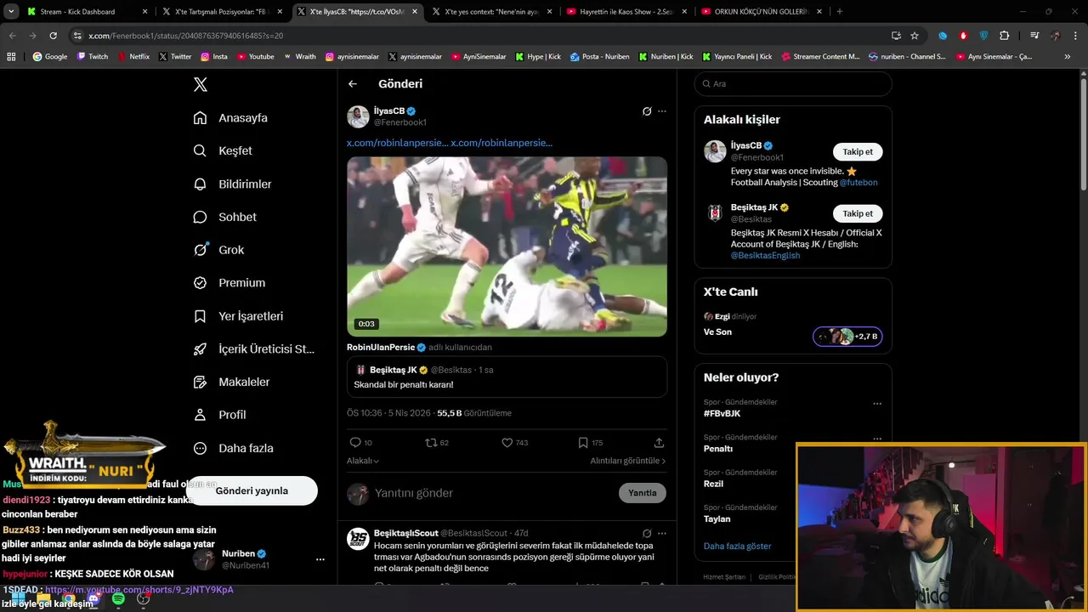The height and width of the screenshot is (612, 1088).
Task: Open the @futebon mention link
Action: (x=858, y=183)
